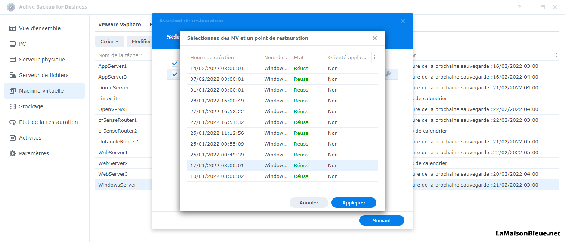
Task: Select restore point 25/01/2022 00:55:09
Action: pyautogui.click(x=282, y=144)
